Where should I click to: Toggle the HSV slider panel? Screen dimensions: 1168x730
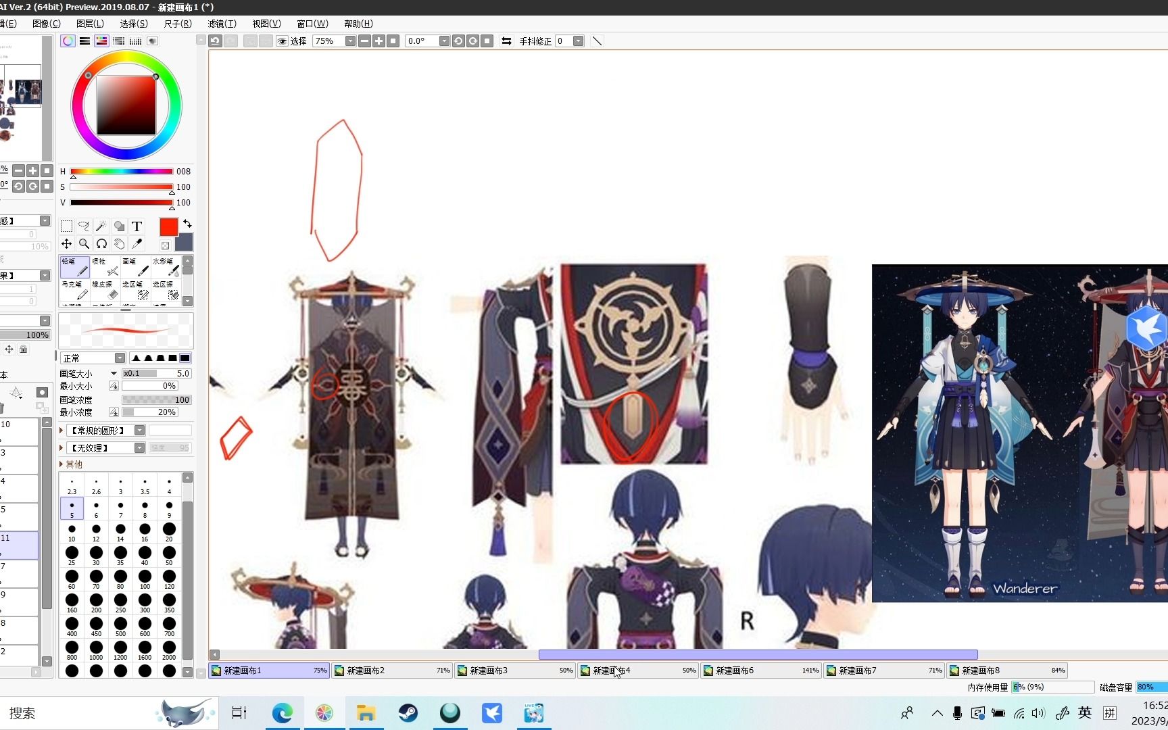click(101, 41)
